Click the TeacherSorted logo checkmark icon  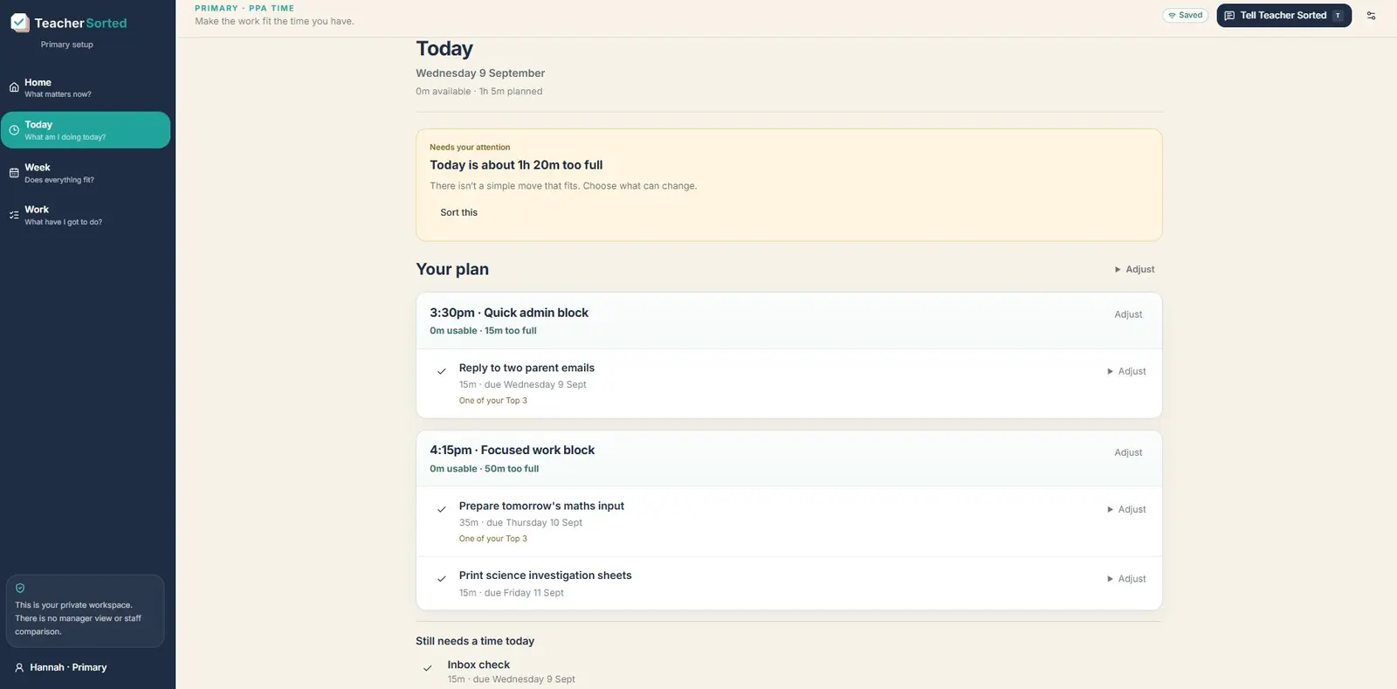[x=20, y=23]
